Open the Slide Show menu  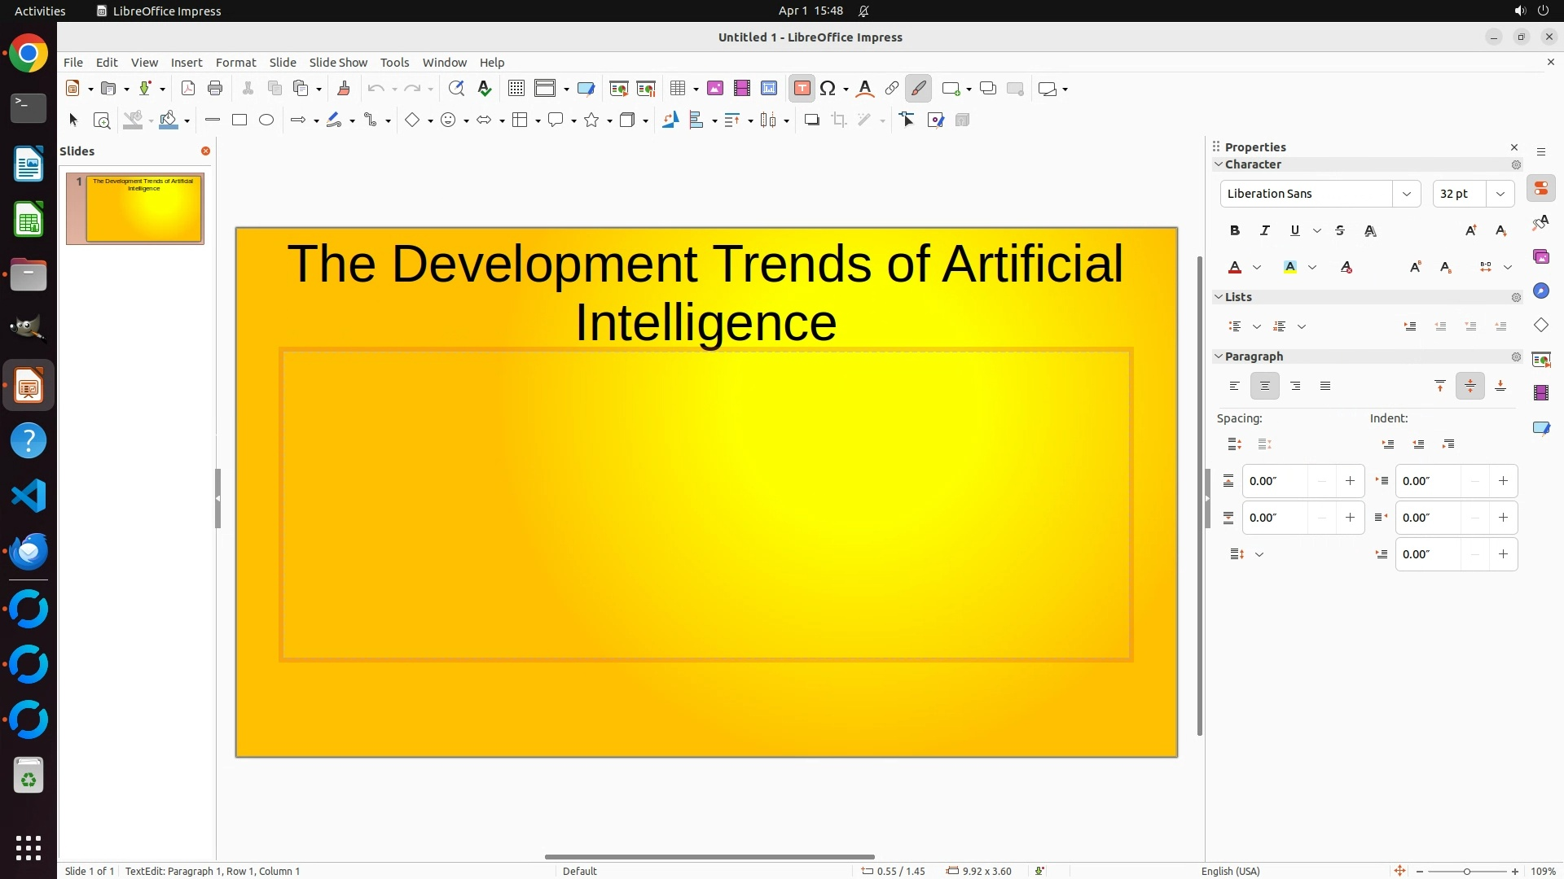pyautogui.click(x=337, y=63)
